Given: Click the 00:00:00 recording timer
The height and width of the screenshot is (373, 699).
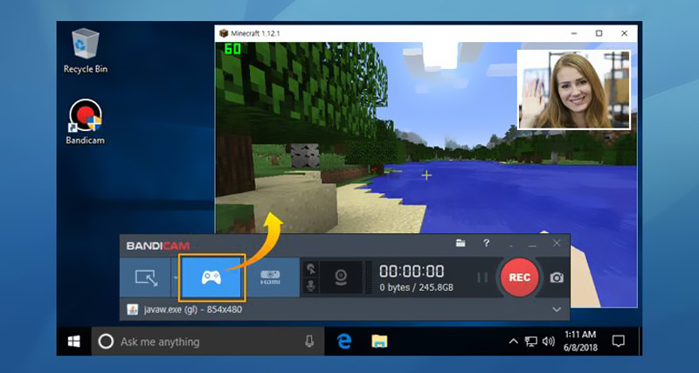Looking at the screenshot, I should (x=412, y=272).
